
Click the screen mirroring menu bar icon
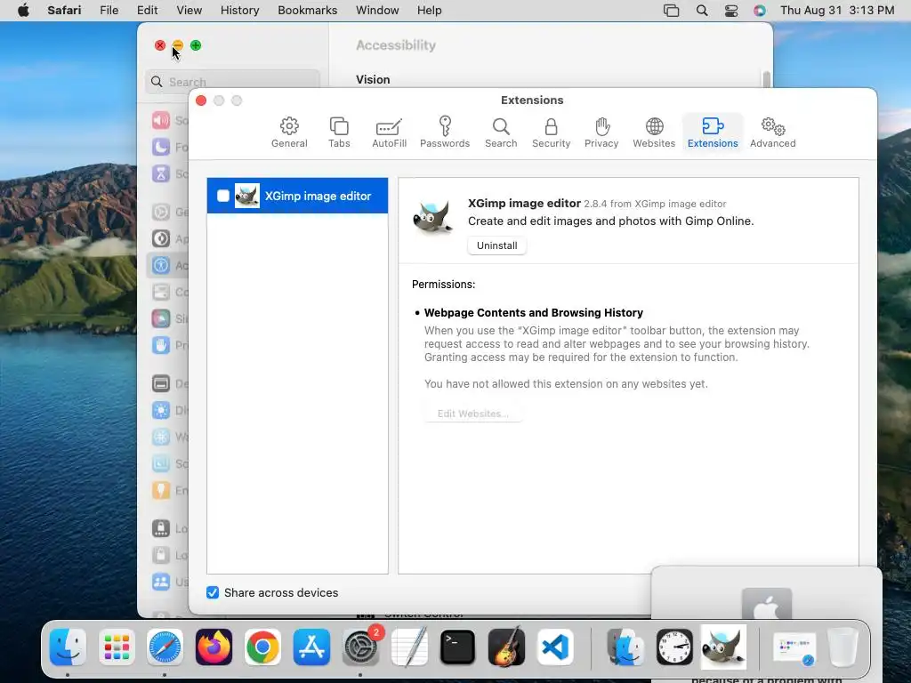pos(671,11)
